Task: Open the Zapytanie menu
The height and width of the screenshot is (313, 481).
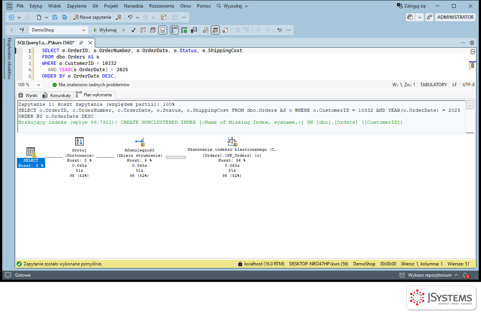Action: (x=77, y=6)
